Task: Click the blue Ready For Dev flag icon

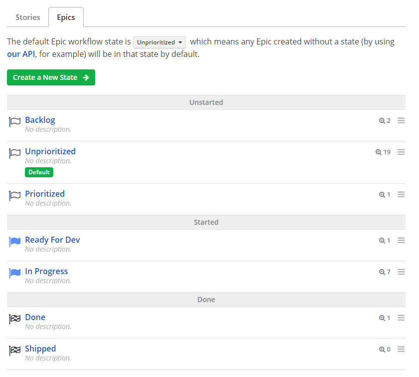Action: (14, 242)
